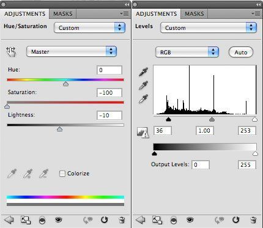The height and width of the screenshot is (228, 263).
Task: Select Adjustments tab in Hue/Saturation panel
Action: tap(25, 14)
